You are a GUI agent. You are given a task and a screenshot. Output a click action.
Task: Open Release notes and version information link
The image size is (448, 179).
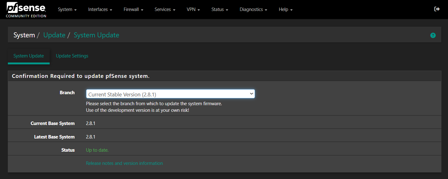click(x=124, y=163)
